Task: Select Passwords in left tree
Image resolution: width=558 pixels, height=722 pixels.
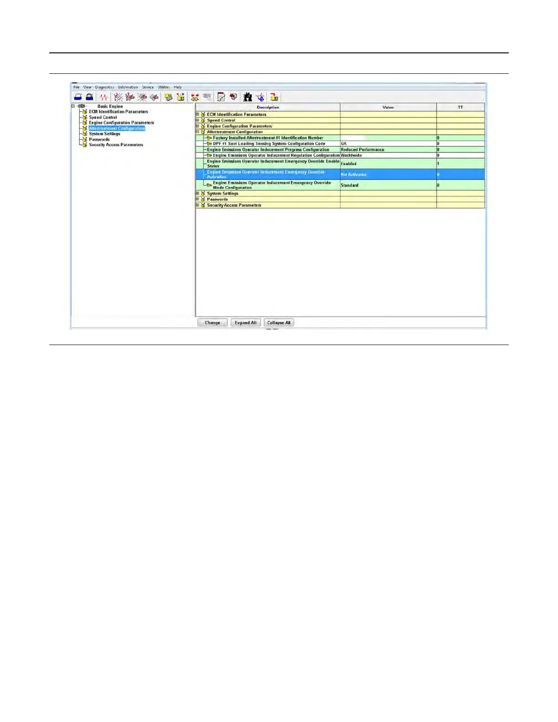Action: pyautogui.click(x=99, y=139)
